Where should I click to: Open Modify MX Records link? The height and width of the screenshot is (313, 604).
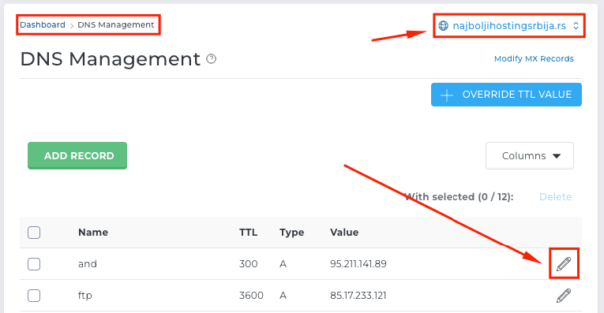tap(534, 59)
